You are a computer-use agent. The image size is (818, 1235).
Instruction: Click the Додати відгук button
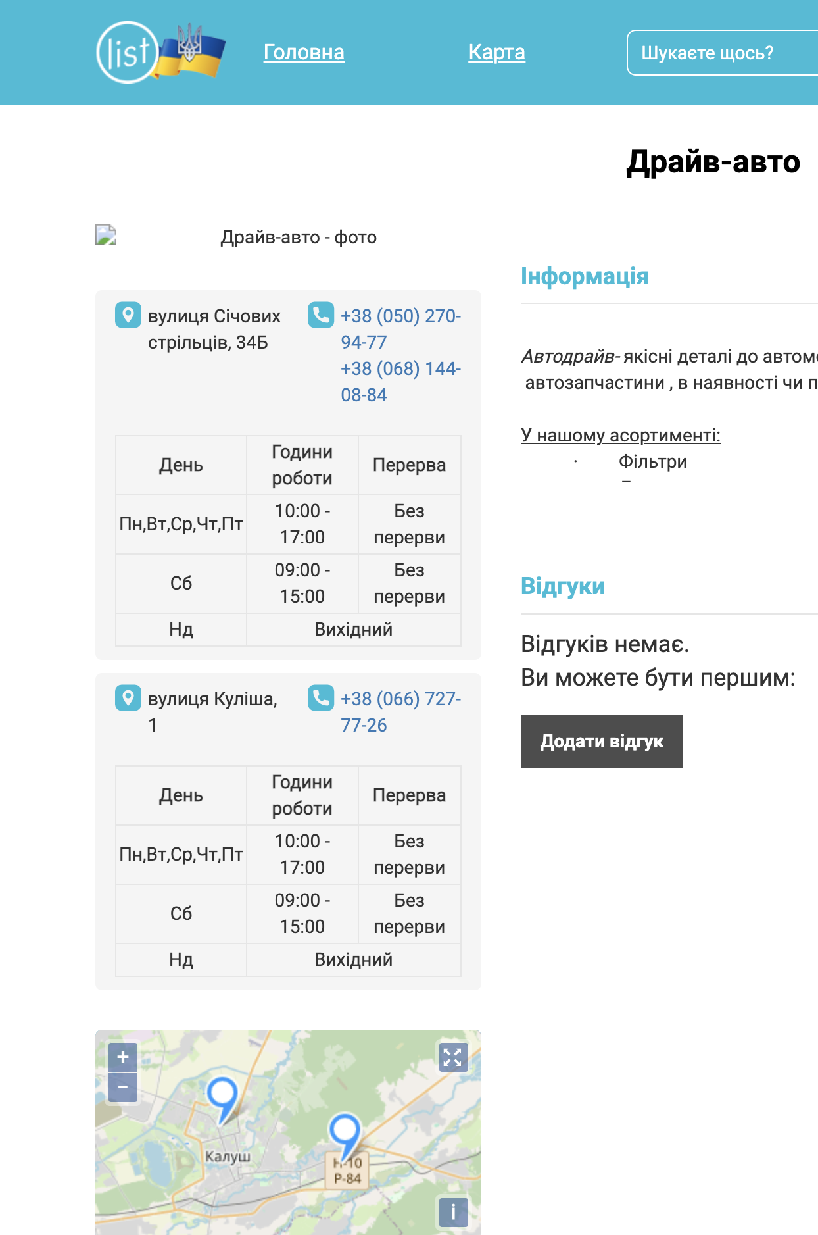[602, 742]
